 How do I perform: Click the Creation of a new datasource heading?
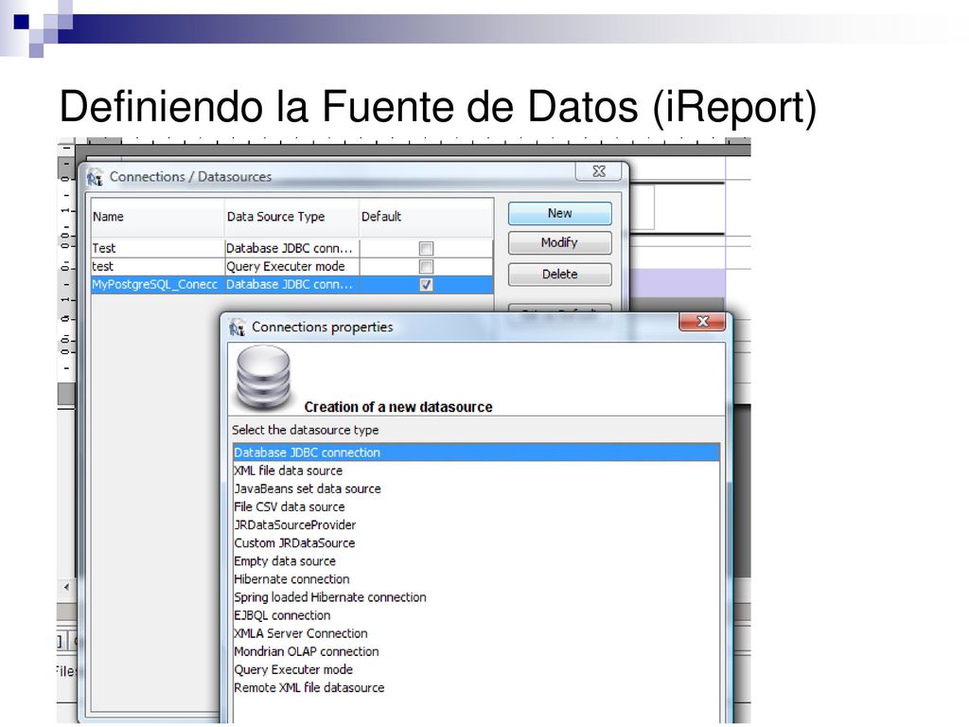398,407
